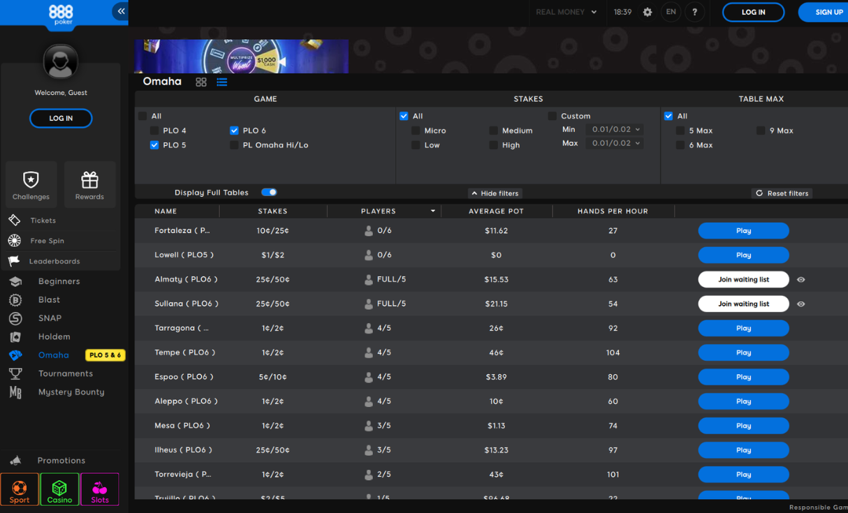Collapse the sidebar with double-chevron icon
Viewport: 848px width, 513px height.
click(121, 11)
